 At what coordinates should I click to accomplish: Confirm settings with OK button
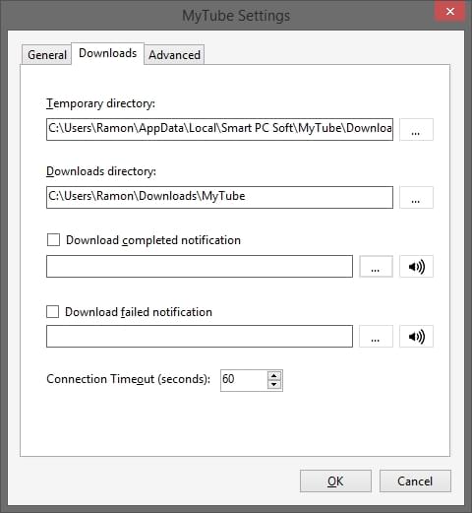[x=335, y=481]
